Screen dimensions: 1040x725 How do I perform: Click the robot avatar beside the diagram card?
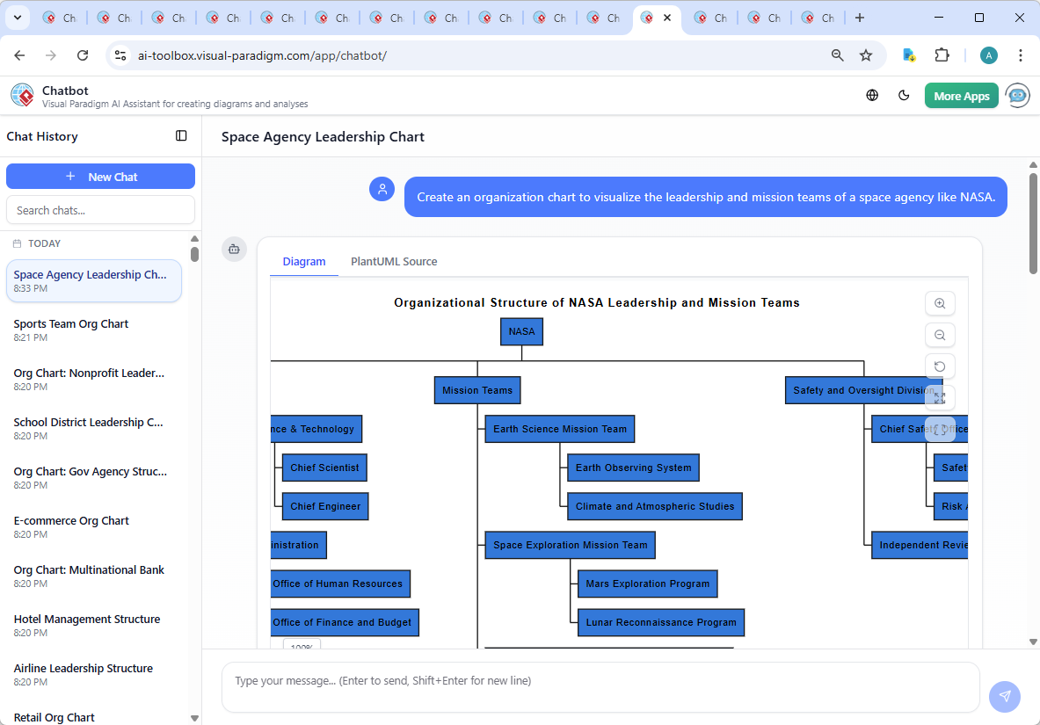click(234, 249)
